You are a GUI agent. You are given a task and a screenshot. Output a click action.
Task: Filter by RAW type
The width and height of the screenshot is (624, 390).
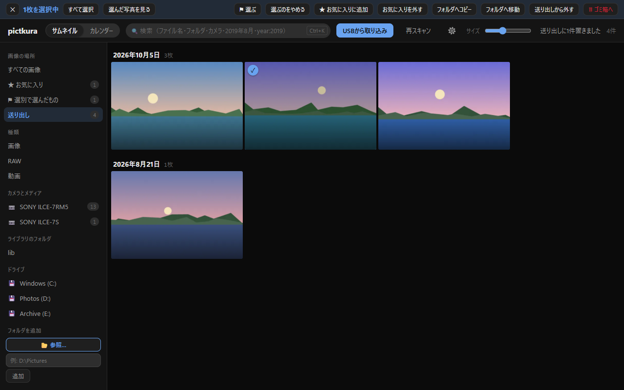point(53,161)
